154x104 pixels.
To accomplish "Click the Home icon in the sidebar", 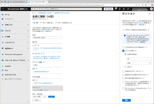I will (2, 15).
